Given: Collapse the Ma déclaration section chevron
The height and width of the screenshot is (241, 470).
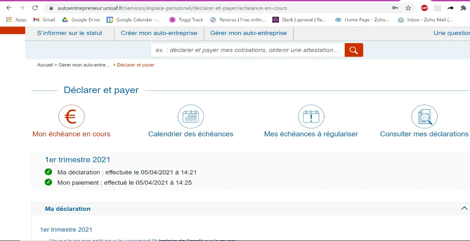Looking at the screenshot, I should pos(464,208).
